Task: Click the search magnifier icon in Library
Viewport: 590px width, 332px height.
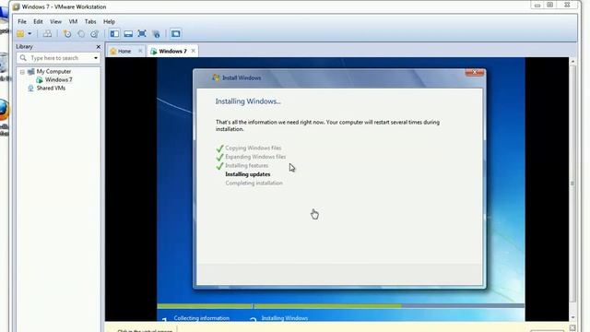Action: (x=23, y=58)
